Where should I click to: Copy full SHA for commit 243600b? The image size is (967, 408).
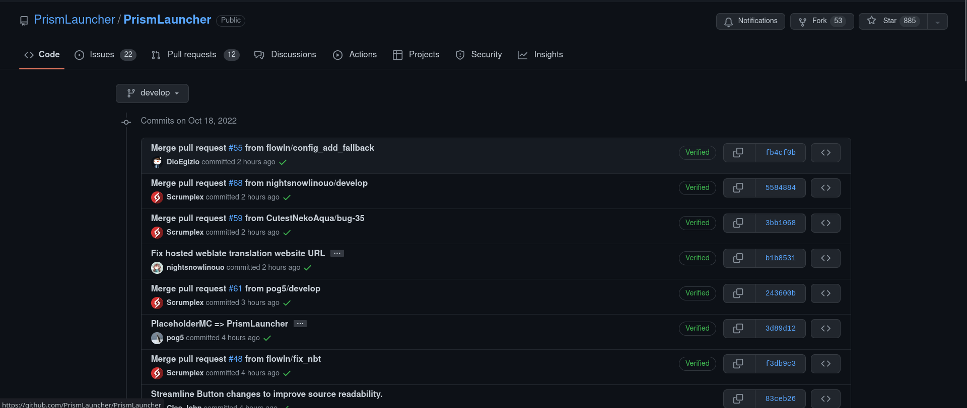point(739,293)
